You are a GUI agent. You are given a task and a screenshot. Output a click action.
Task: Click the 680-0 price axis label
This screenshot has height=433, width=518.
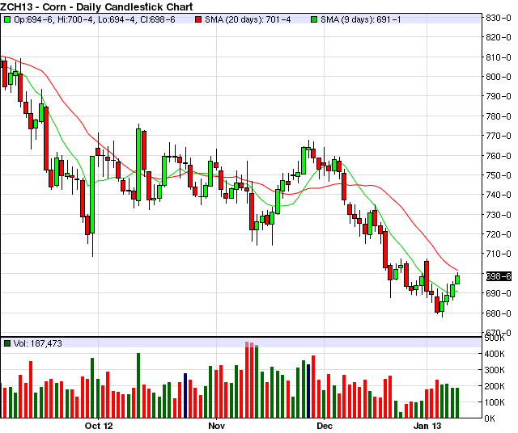[499, 313]
